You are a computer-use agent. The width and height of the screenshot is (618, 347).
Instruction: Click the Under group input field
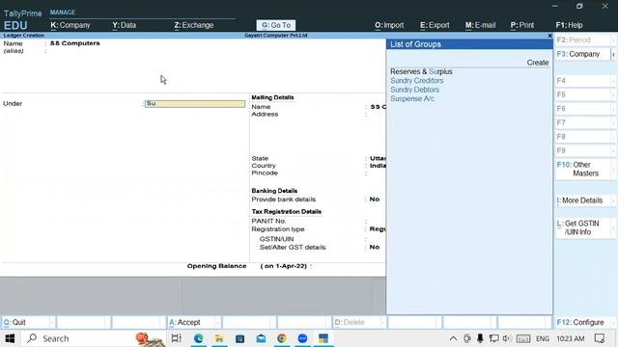195,104
